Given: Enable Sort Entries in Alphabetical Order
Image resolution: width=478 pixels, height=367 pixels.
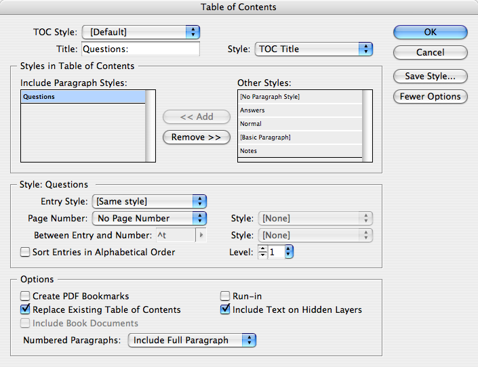Looking at the screenshot, I should (26, 253).
